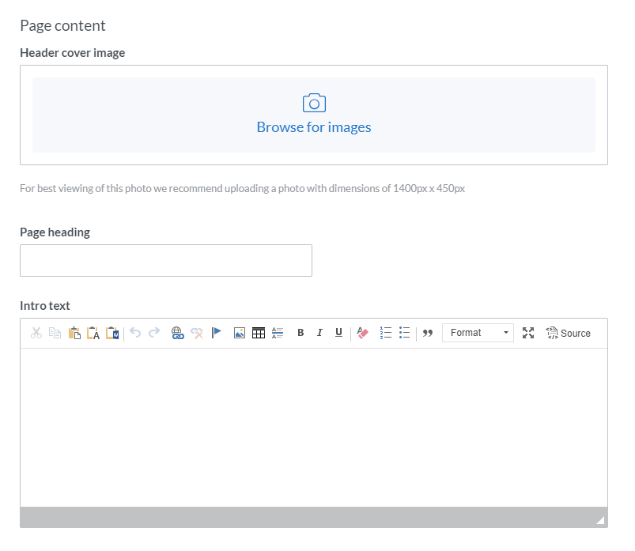The height and width of the screenshot is (551, 635).
Task: Toggle bold formatting
Action: [300, 333]
